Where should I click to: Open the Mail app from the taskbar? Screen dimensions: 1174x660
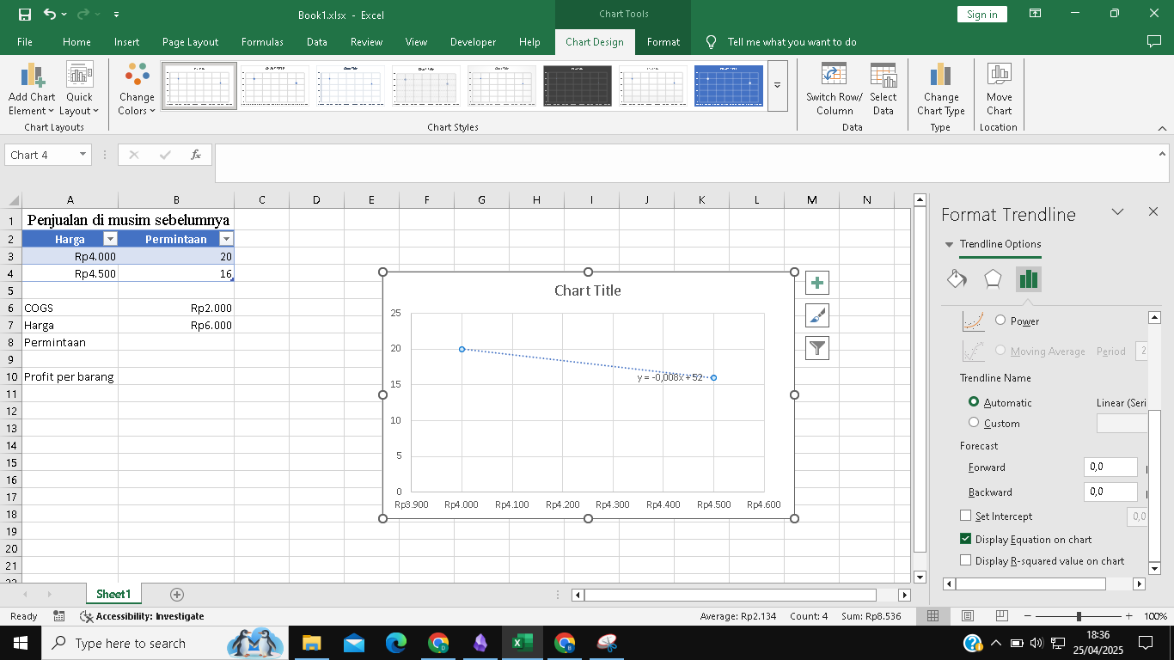pyautogui.click(x=353, y=643)
